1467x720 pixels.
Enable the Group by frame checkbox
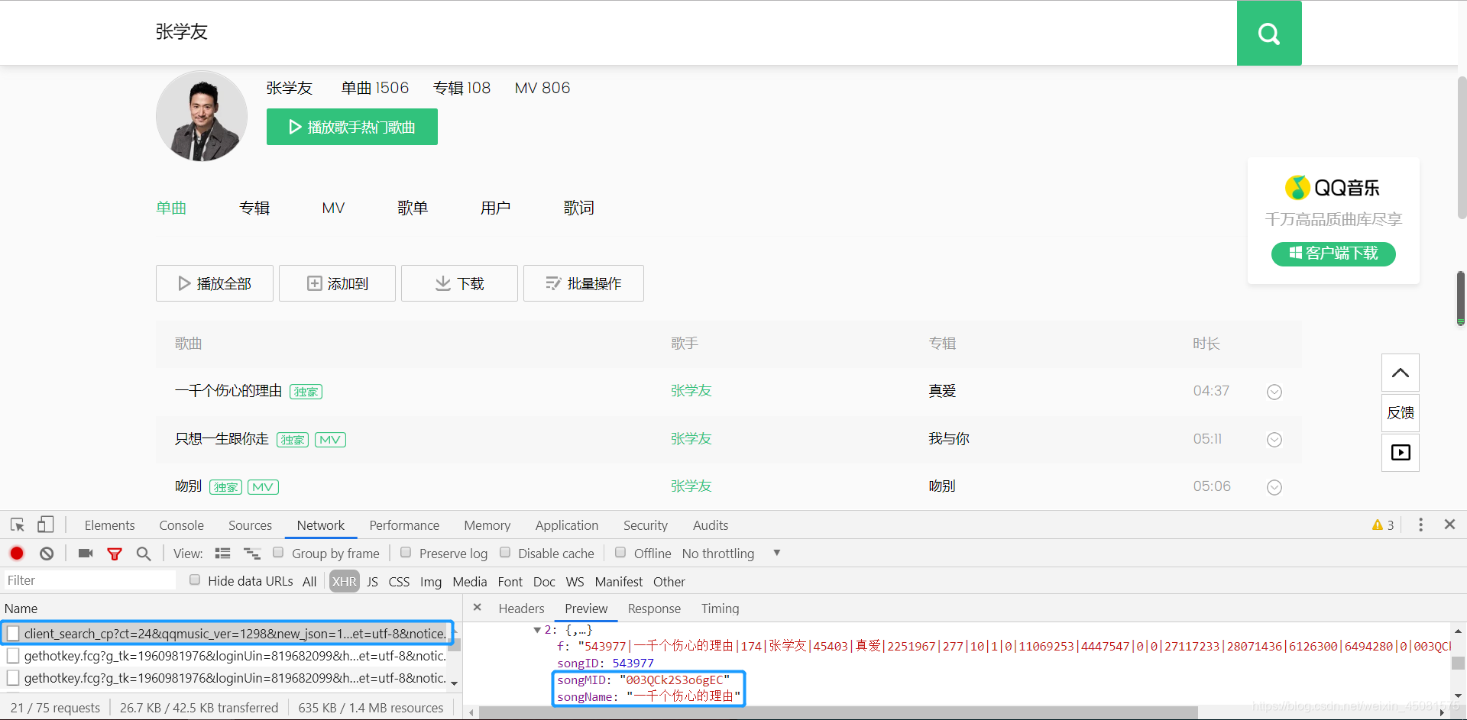click(x=278, y=552)
